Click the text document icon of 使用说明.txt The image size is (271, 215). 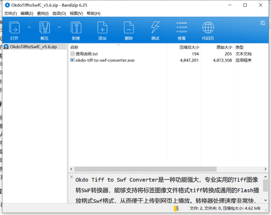(x=72, y=54)
